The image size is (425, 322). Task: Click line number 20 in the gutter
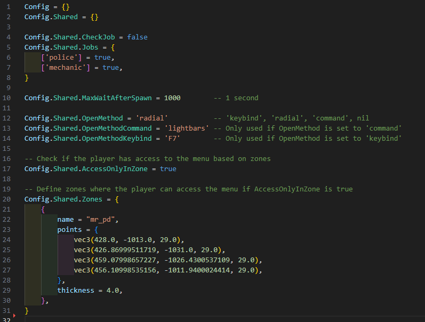tap(7, 199)
